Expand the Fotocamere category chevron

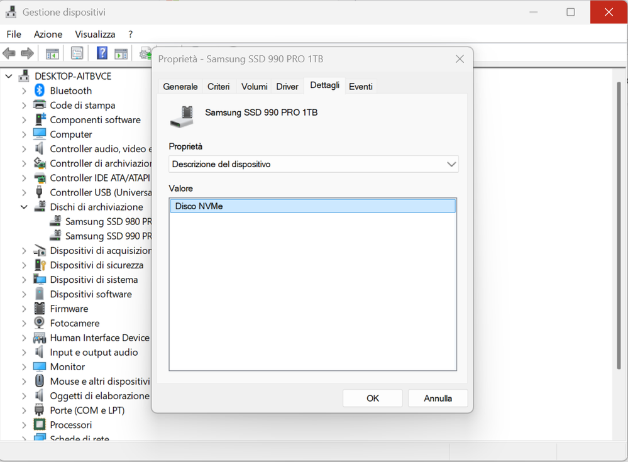24,323
